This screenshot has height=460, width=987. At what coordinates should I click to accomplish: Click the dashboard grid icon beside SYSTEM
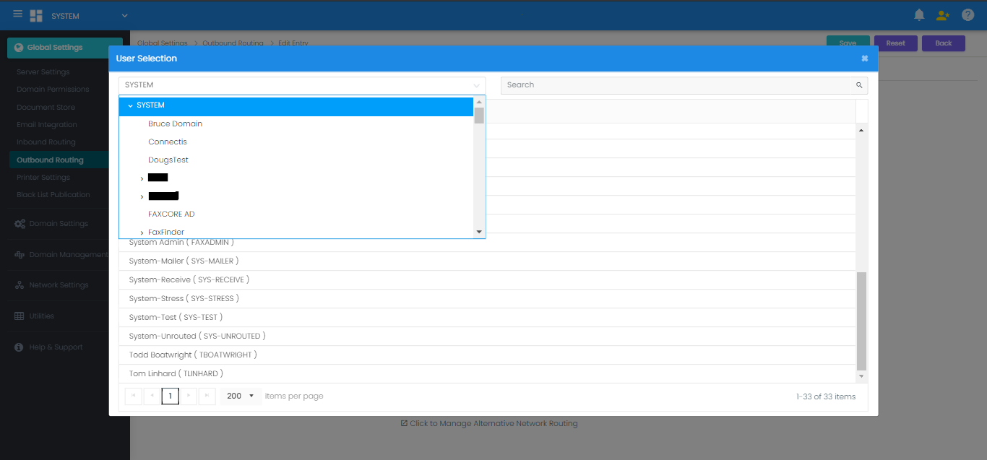(x=36, y=16)
